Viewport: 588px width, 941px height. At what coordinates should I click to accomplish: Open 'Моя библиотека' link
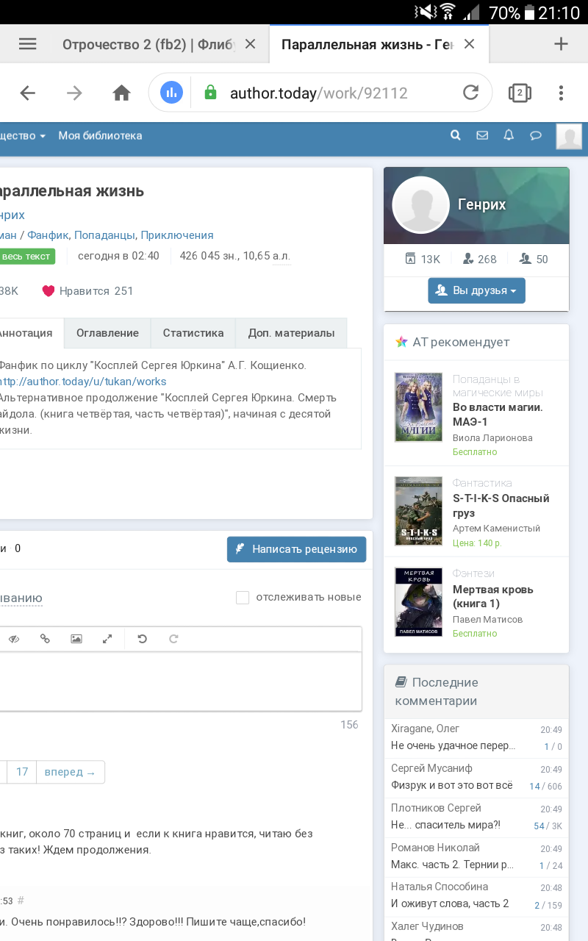(100, 136)
